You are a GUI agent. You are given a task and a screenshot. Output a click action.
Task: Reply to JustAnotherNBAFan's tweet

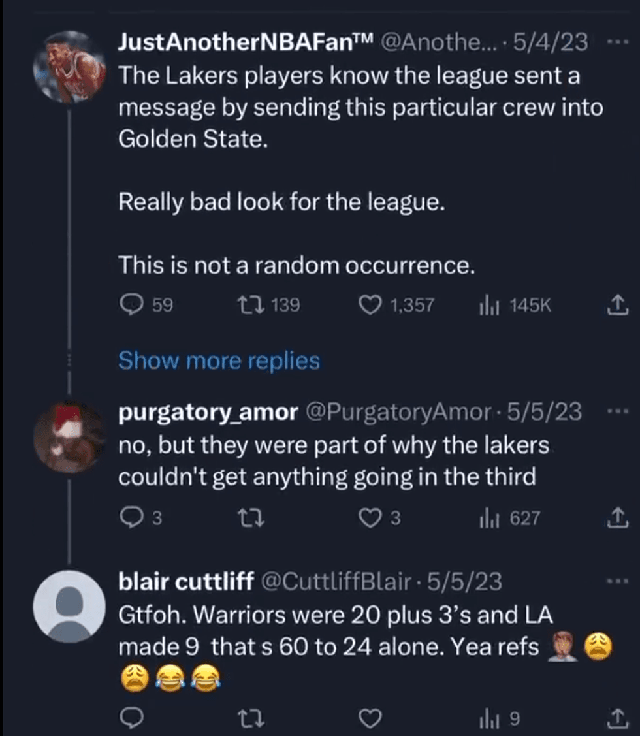pyautogui.click(x=135, y=304)
